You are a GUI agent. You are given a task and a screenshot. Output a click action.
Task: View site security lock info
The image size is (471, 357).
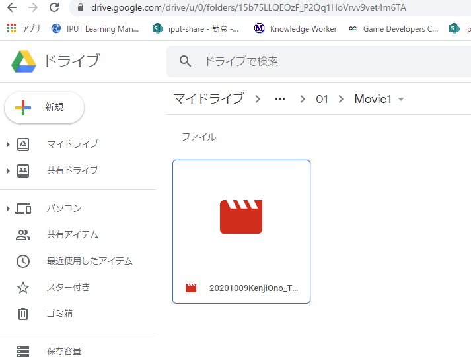(x=80, y=7)
